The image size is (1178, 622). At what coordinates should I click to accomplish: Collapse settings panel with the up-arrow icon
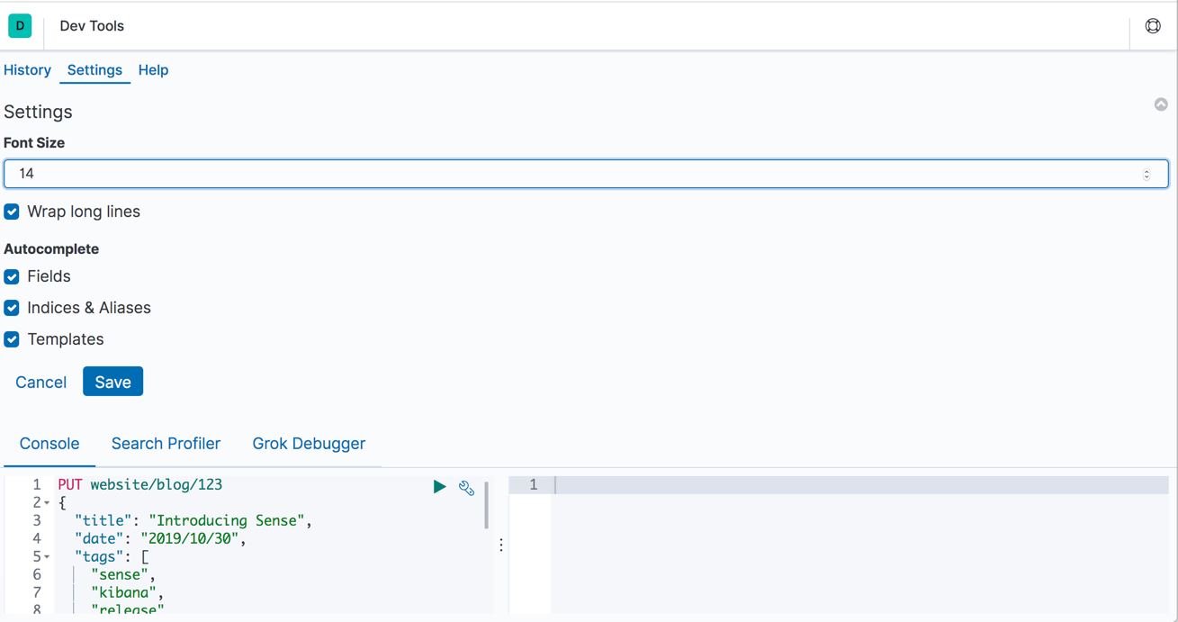pos(1161,104)
